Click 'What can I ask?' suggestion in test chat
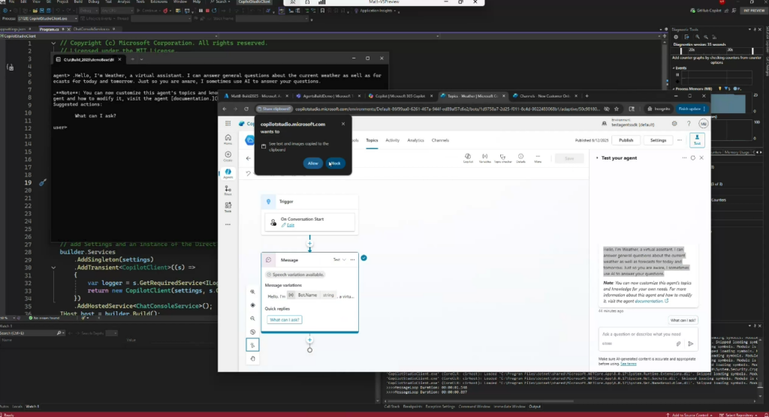The width and height of the screenshot is (769, 417). [x=683, y=320]
